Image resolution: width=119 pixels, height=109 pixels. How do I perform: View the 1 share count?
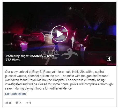pos(30,103)
